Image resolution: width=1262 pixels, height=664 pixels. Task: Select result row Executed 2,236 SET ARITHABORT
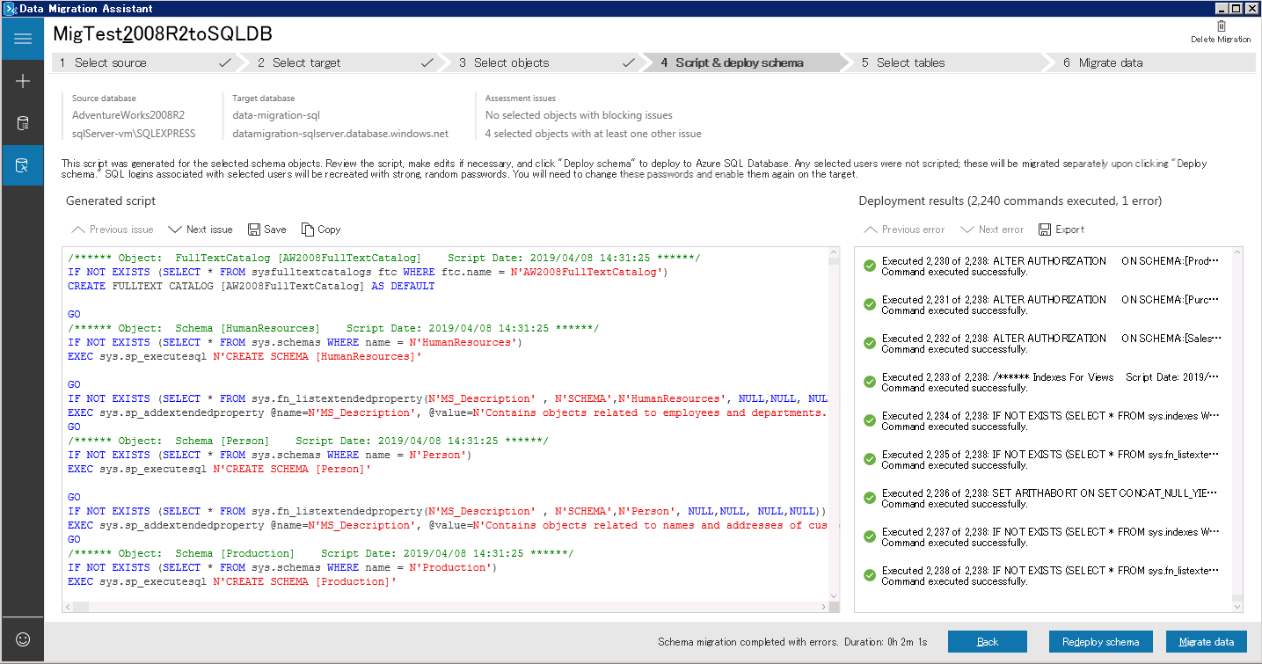click(1043, 499)
